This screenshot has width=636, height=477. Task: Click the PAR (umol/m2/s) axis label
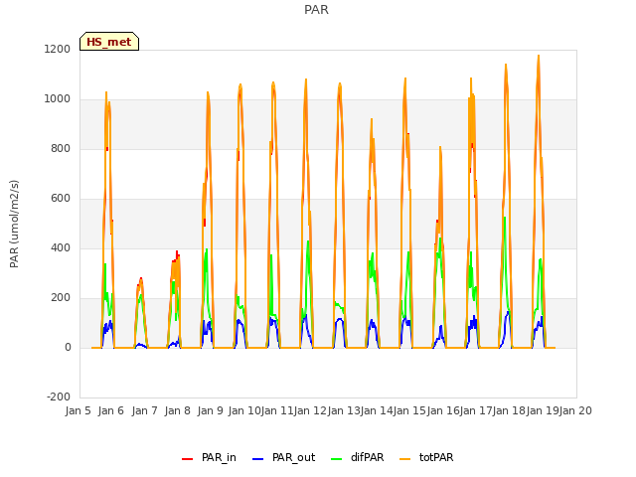[x=14, y=224]
